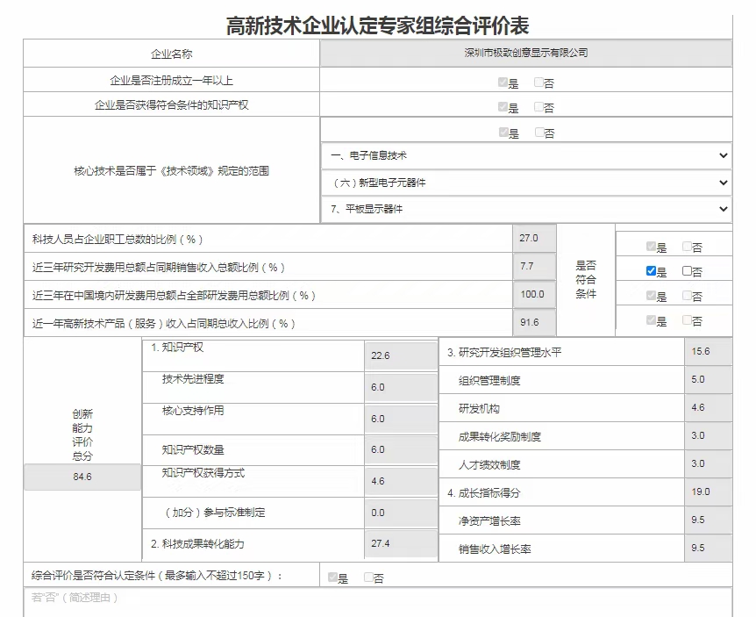Tick 是 for 综合评价是否符合认定条件
This screenshot has height=617, width=756.
pyautogui.click(x=333, y=578)
